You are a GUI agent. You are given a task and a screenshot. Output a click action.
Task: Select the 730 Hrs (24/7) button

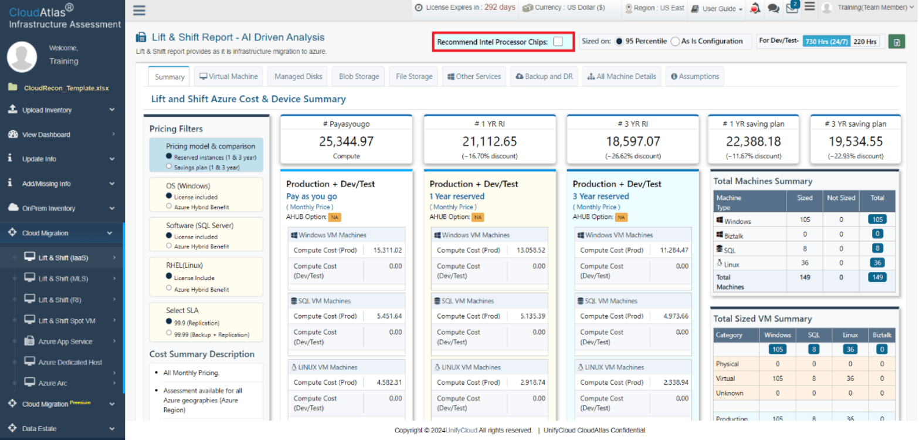[x=826, y=42]
